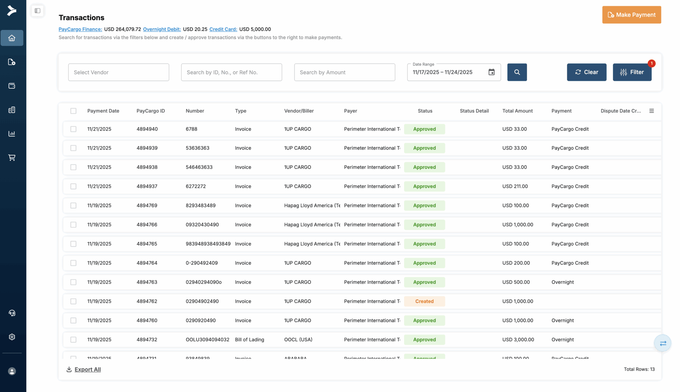Check the select-all checkbox in the table header
The height and width of the screenshot is (392, 680).
[x=73, y=111]
